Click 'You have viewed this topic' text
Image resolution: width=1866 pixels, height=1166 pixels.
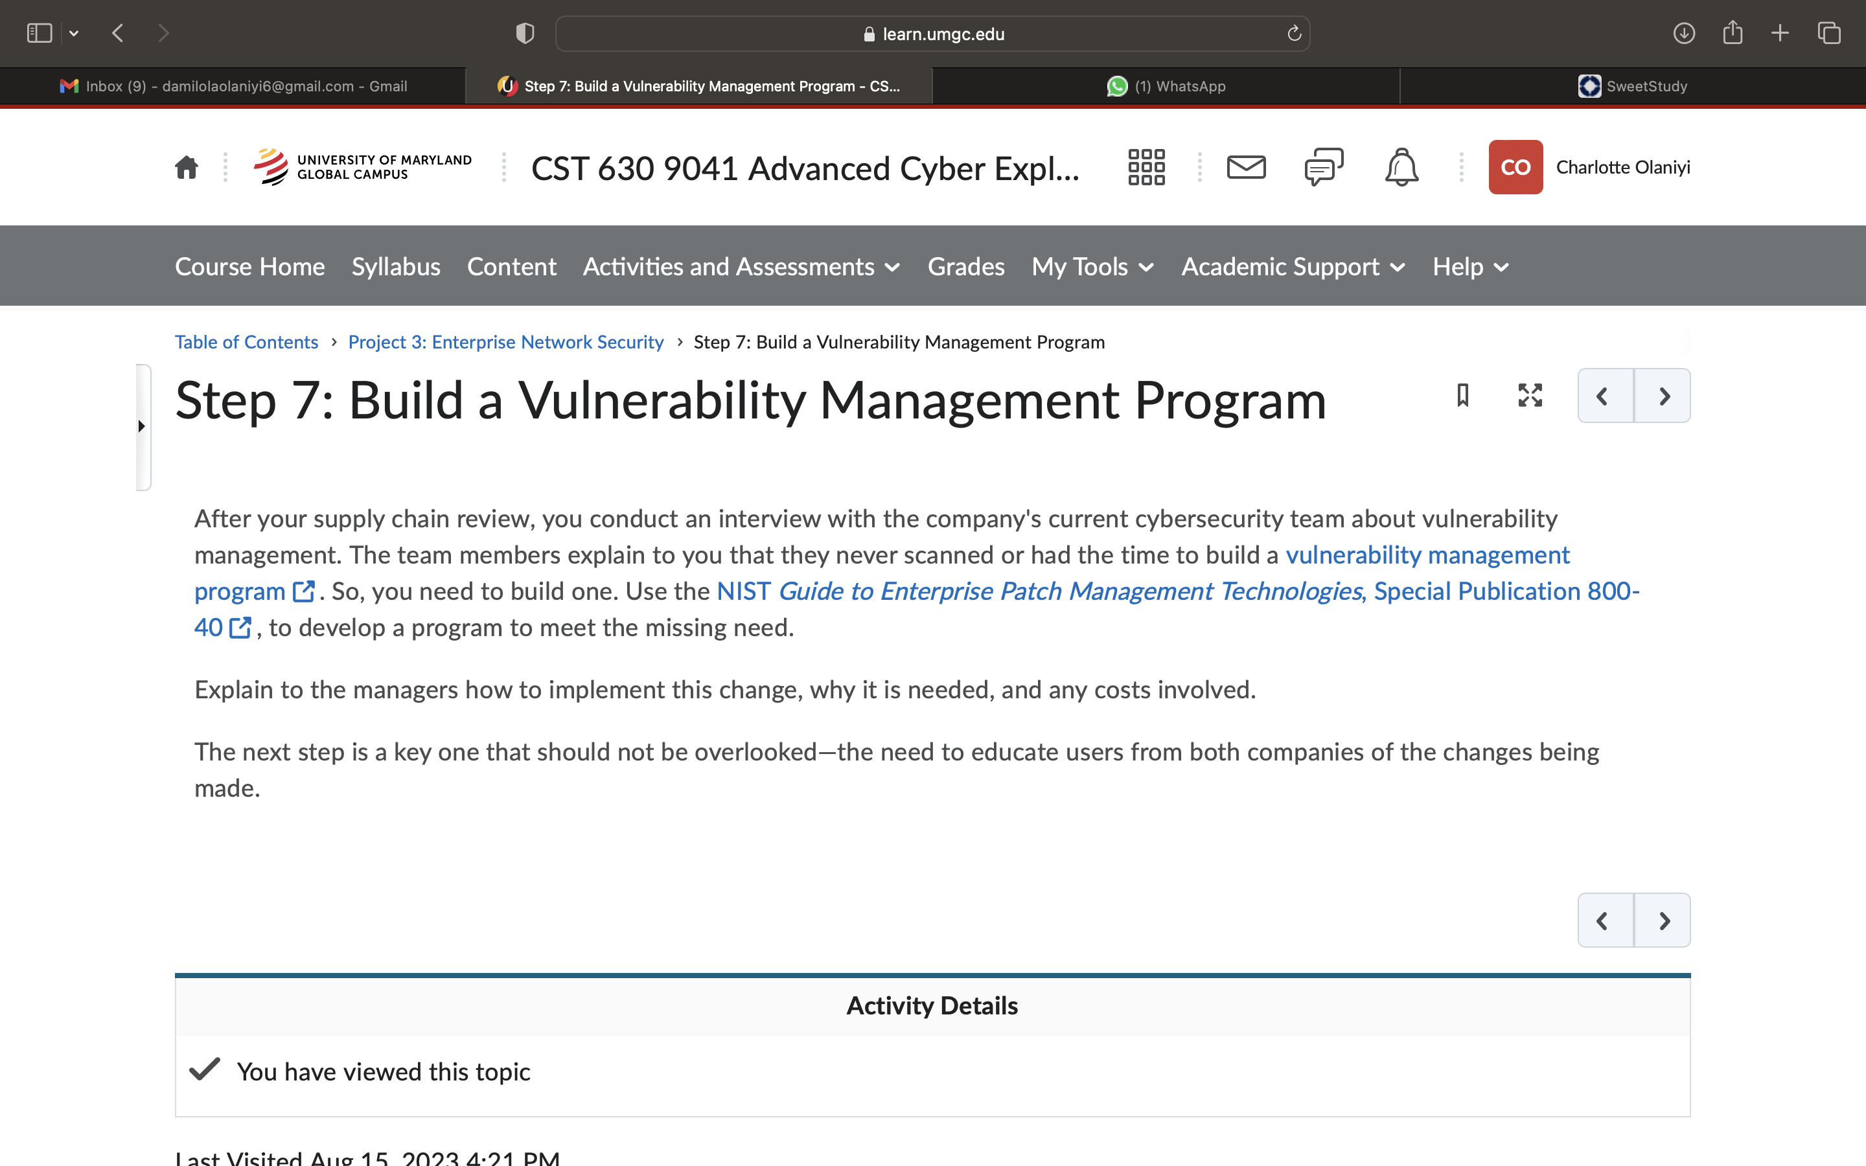click(x=383, y=1072)
